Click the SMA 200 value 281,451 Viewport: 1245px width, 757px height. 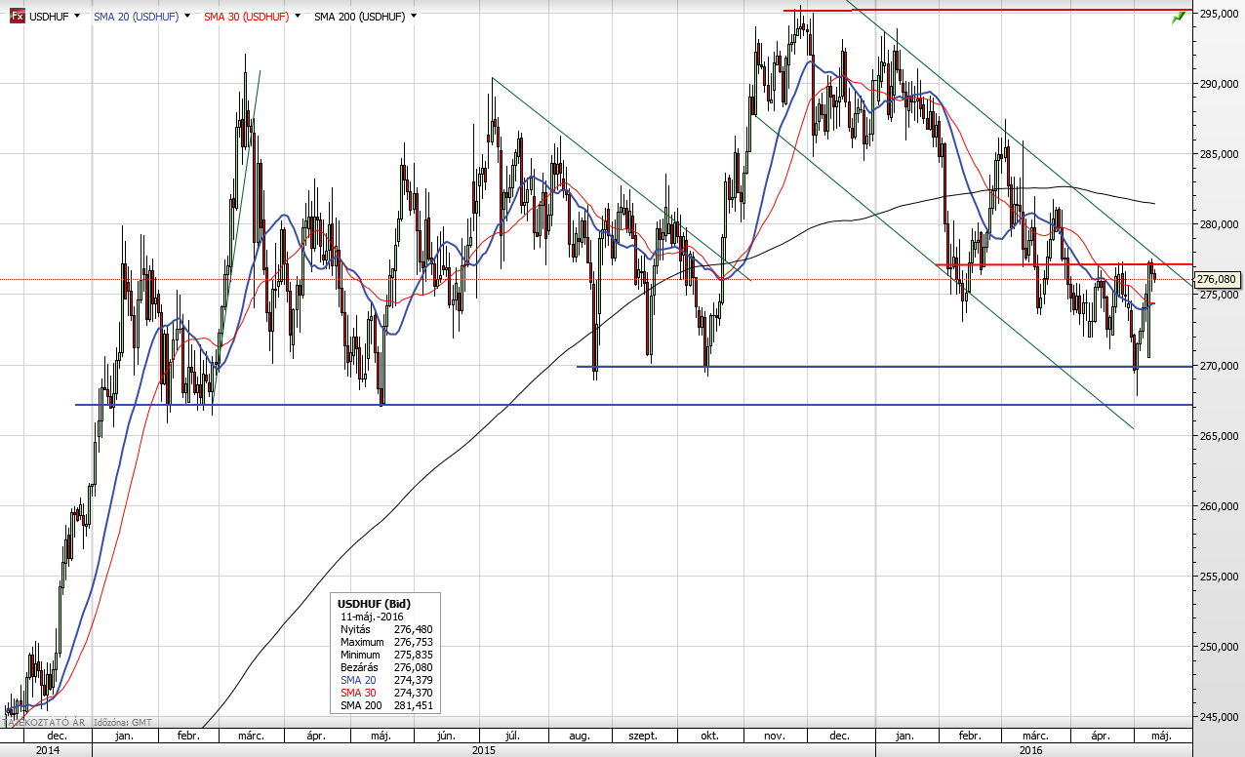click(x=415, y=705)
